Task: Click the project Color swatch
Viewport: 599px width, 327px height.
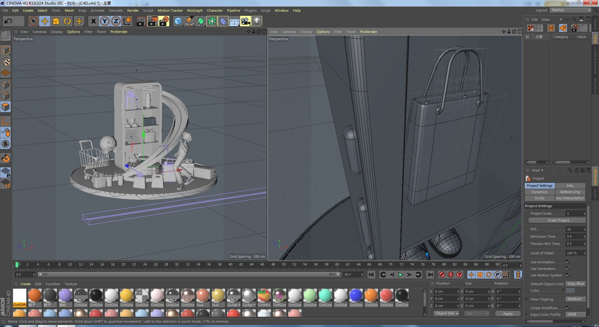Action: pyautogui.click(x=570, y=290)
